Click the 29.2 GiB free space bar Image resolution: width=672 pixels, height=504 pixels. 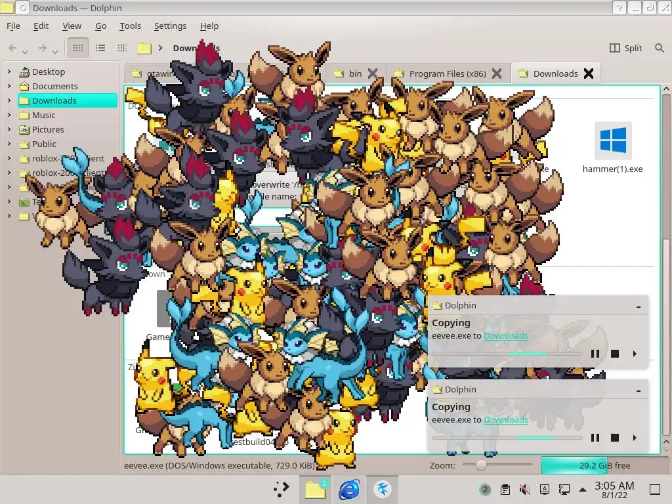604,465
